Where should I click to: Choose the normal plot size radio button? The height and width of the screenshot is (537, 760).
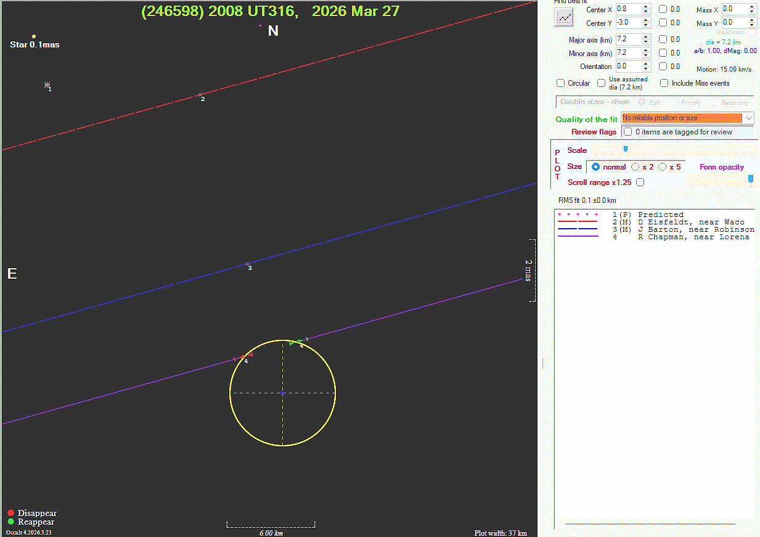tap(595, 167)
